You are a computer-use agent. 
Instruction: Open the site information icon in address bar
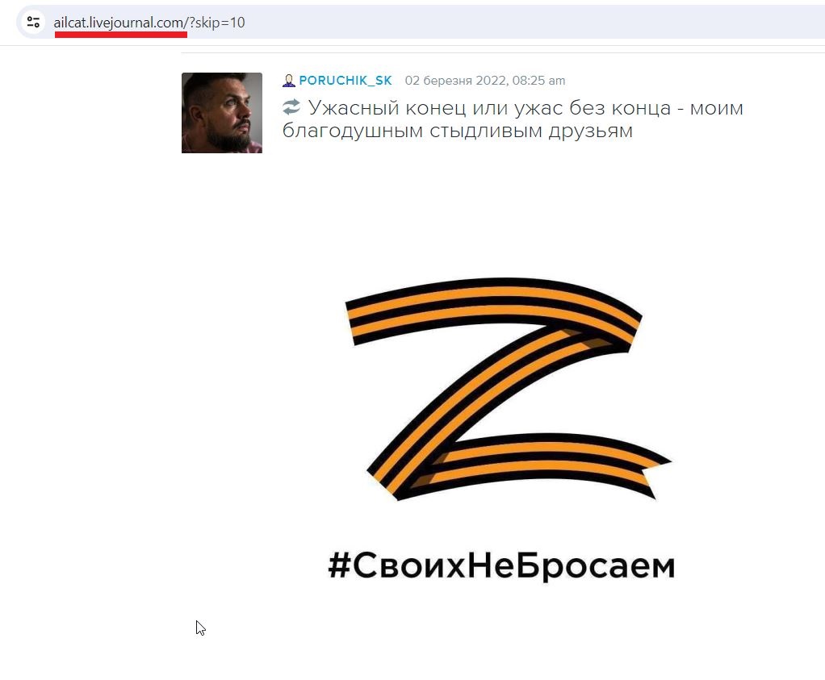33,22
